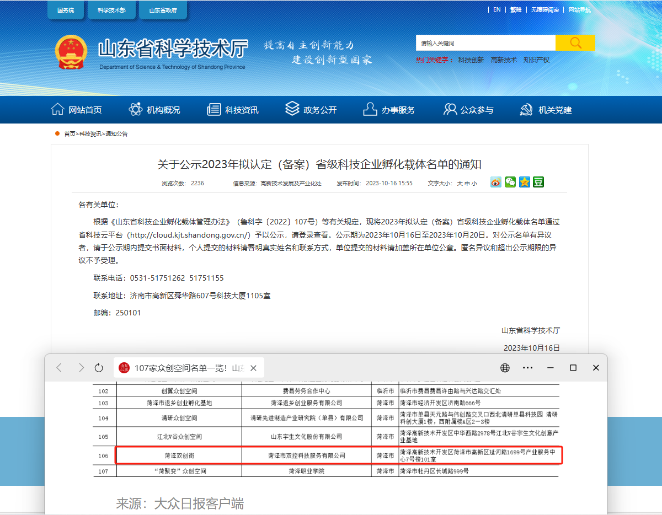
Task: Switch site language to EN
Action: [497, 9]
